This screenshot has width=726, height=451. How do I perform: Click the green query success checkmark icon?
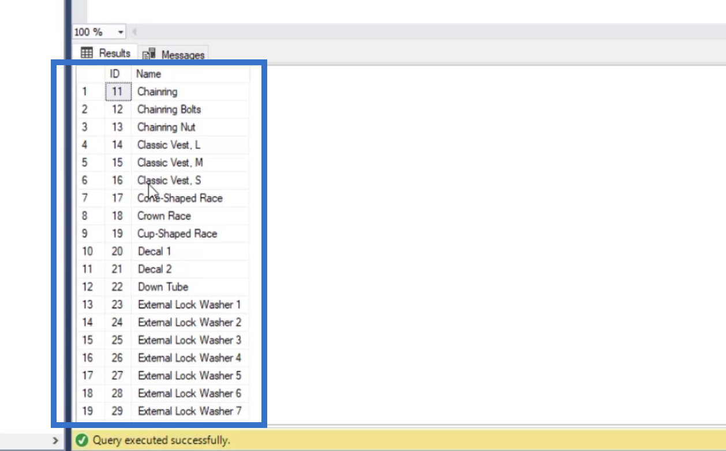(x=83, y=440)
